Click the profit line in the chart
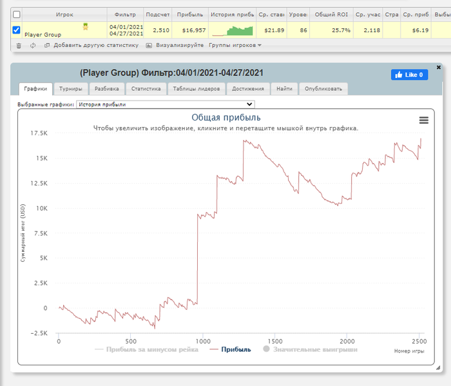Viewport: 451px width, 386px height. 198,259
